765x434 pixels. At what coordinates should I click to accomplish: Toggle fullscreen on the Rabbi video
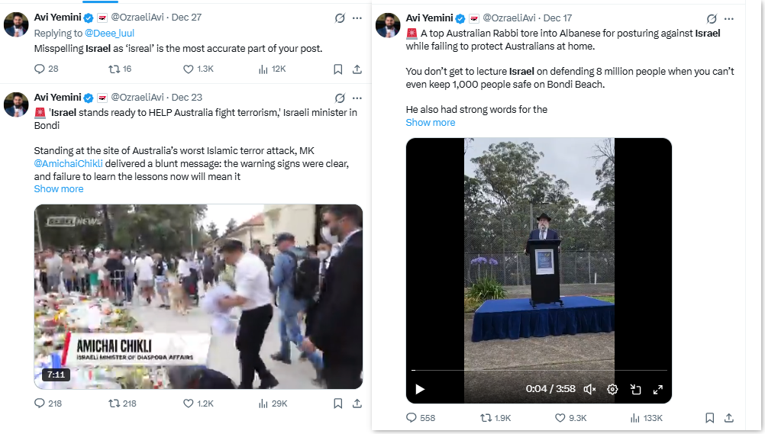(x=658, y=389)
